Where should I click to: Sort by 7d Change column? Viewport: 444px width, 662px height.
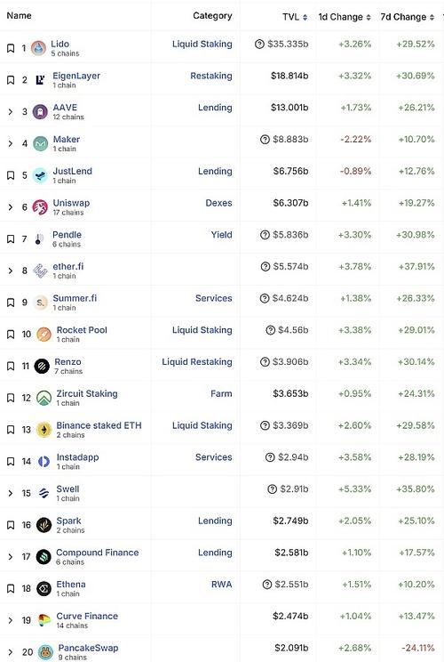point(408,17)
